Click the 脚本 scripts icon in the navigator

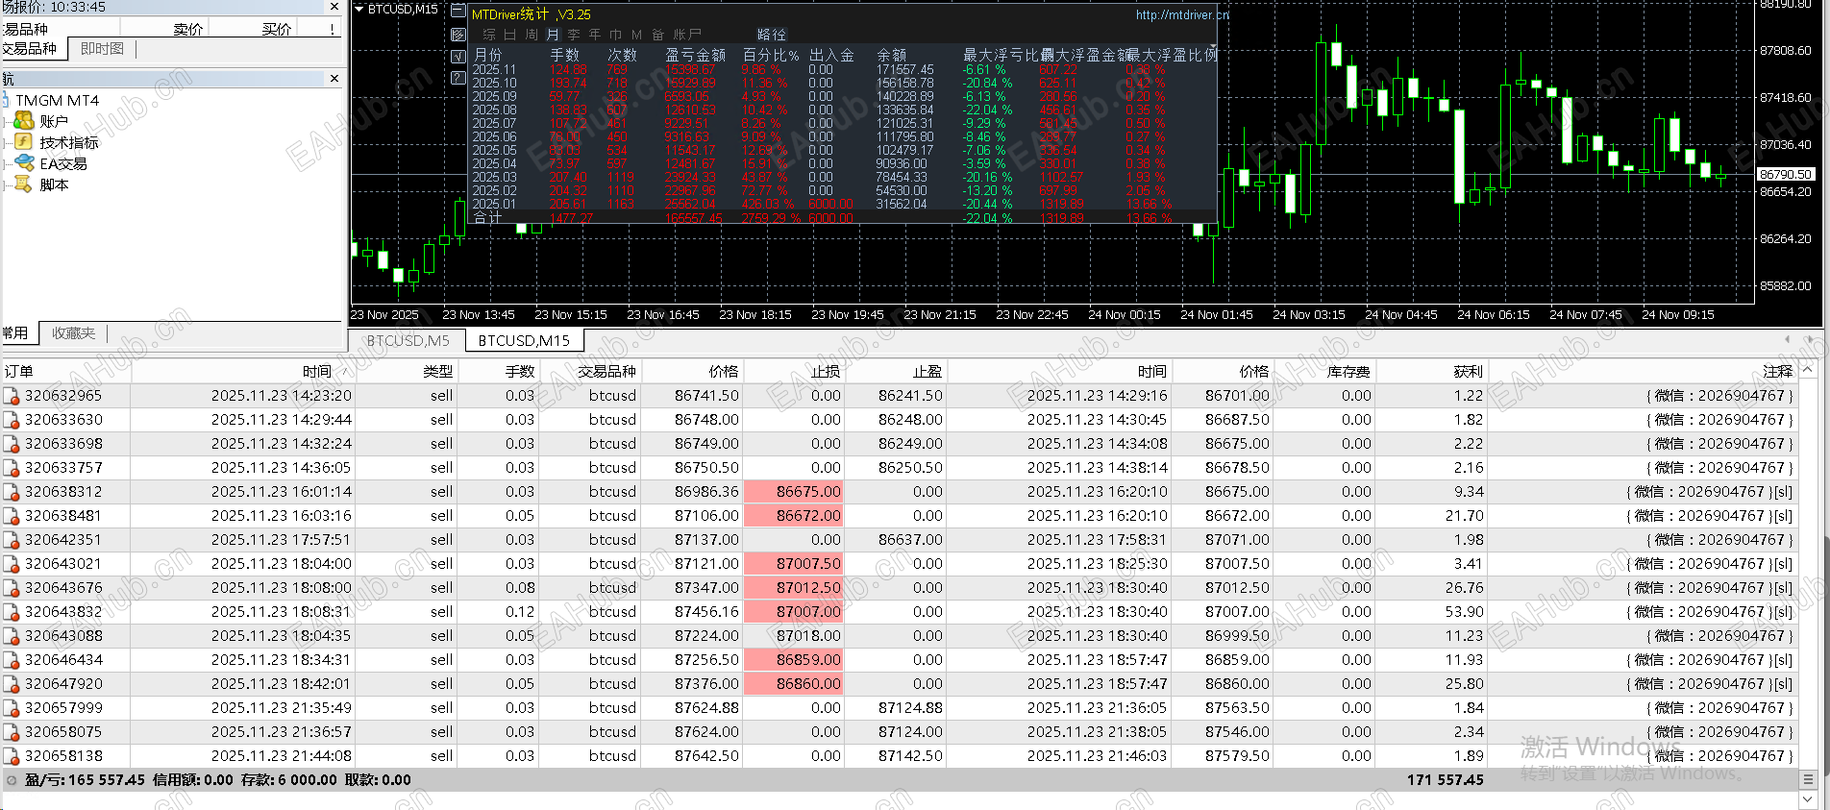coord(24,184)
